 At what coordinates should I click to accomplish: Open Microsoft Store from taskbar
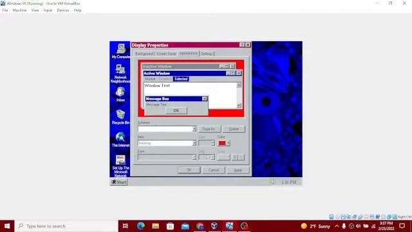point(170,226)
